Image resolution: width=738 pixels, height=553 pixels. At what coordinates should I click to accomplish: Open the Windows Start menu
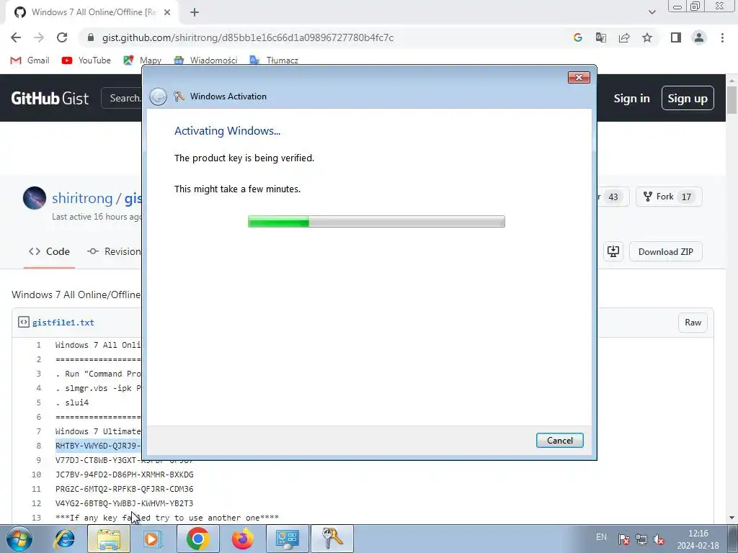(x=19, y=539)
